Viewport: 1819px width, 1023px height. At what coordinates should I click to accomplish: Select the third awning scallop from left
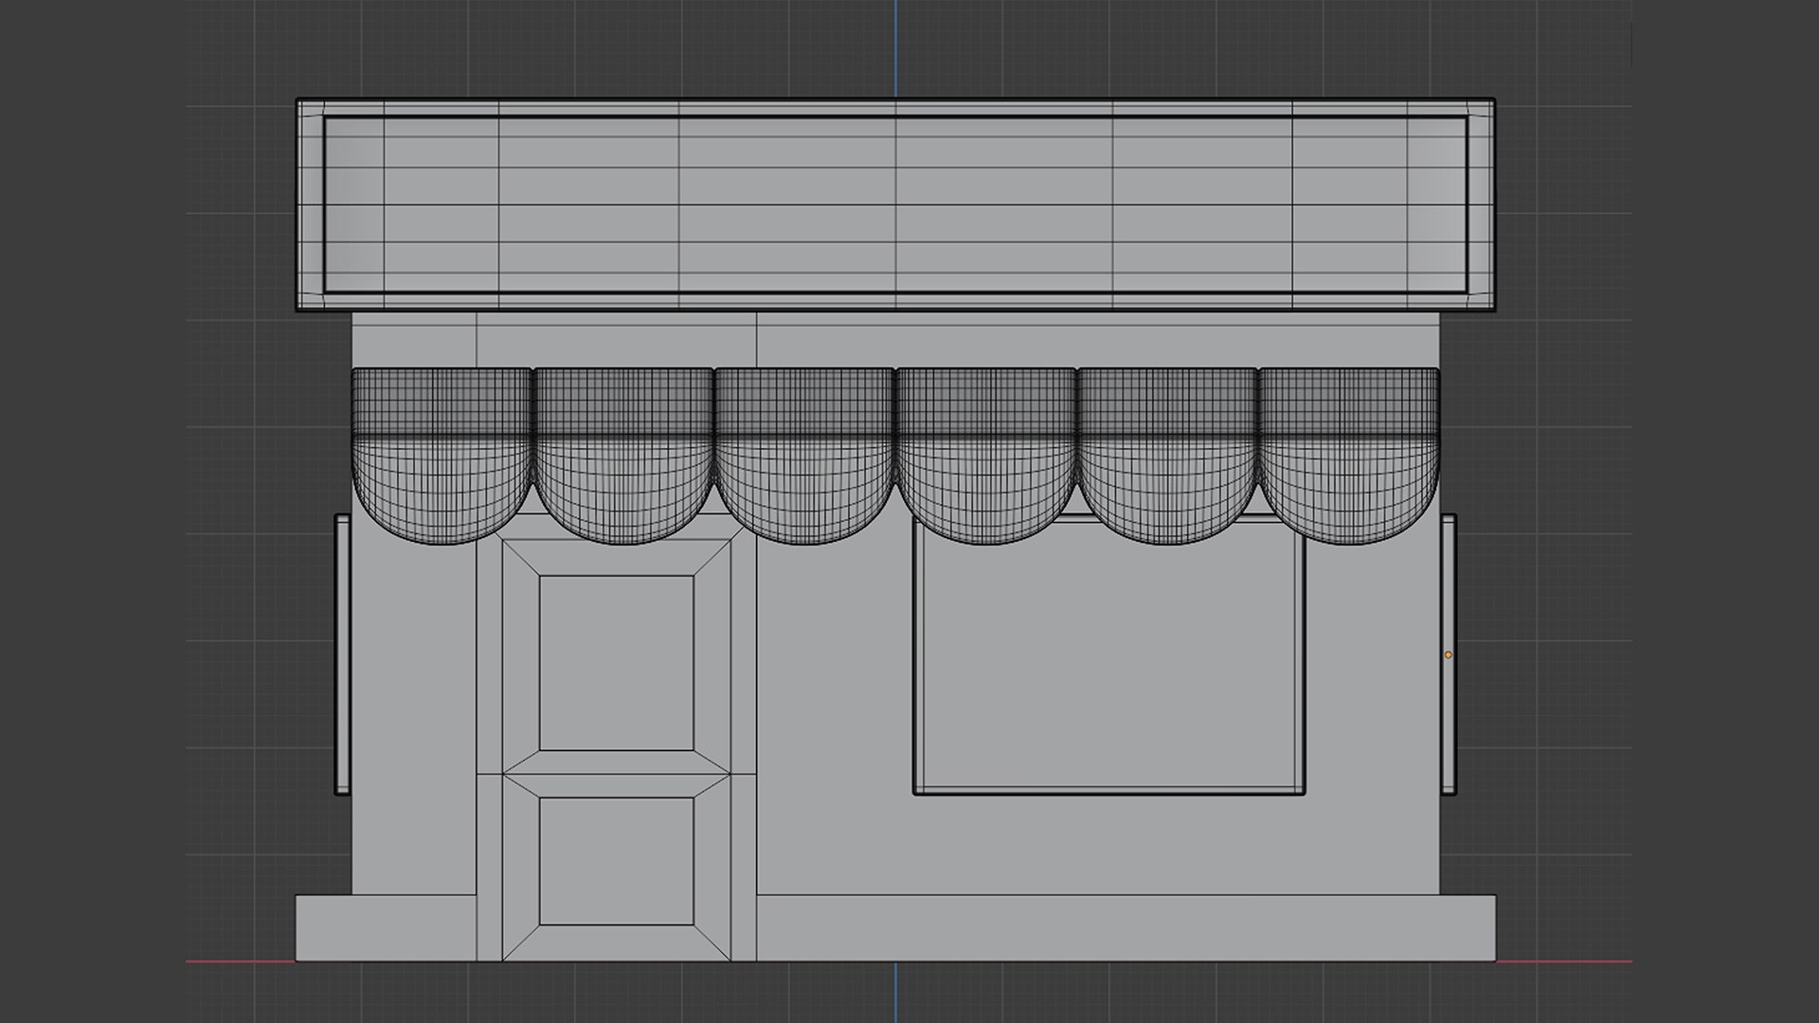[x=803, y=455]
